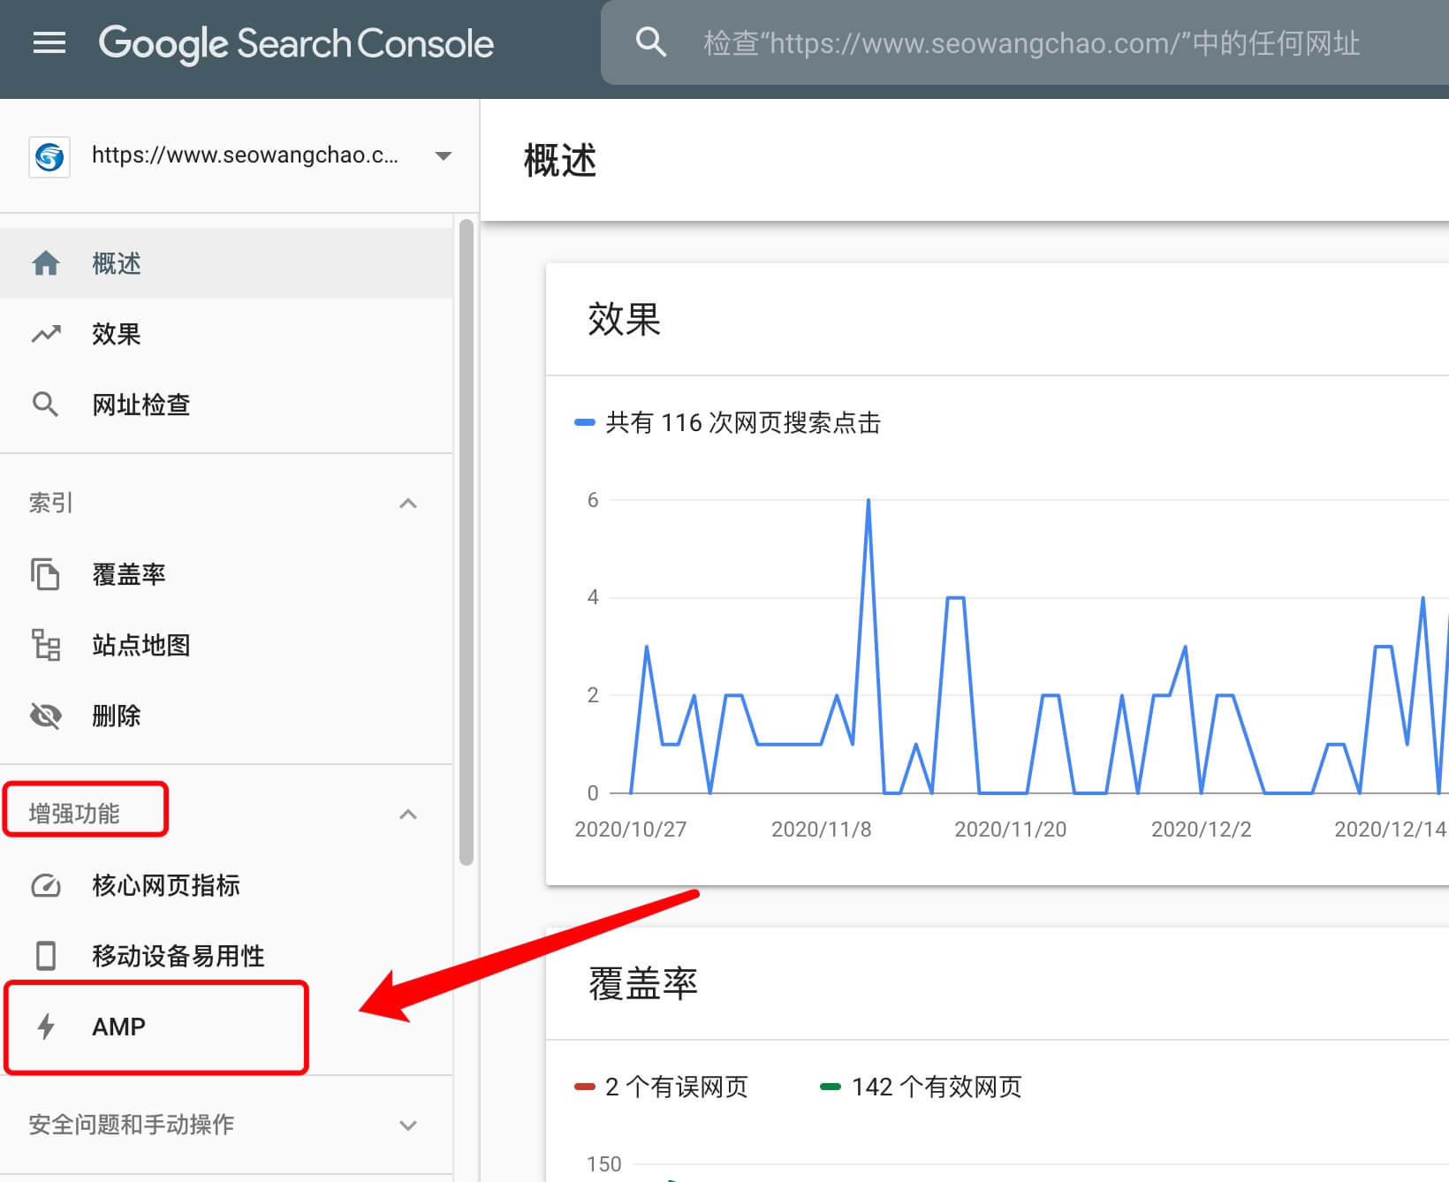The image size is (1449, 1182).
Task: Click the magnifier icon beside 网址检查
Action: [x=46, y=405]
